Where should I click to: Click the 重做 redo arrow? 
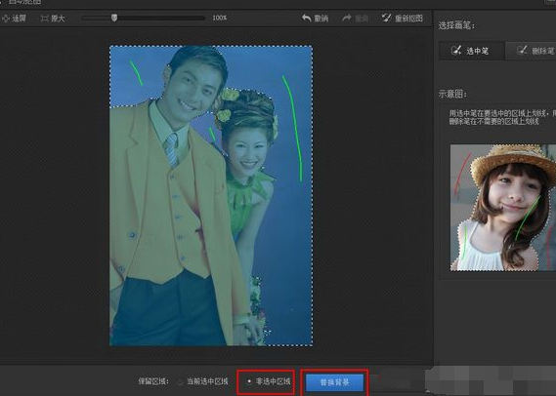tap(347, 18)
